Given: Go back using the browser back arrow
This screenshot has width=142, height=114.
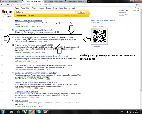Looking at the screenshot, I should (2, 5).
